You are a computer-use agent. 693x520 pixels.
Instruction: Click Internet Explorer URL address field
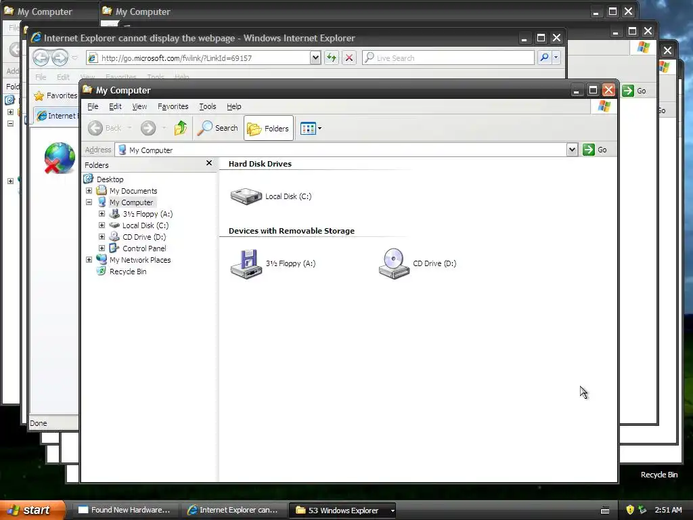pos(204,58)
